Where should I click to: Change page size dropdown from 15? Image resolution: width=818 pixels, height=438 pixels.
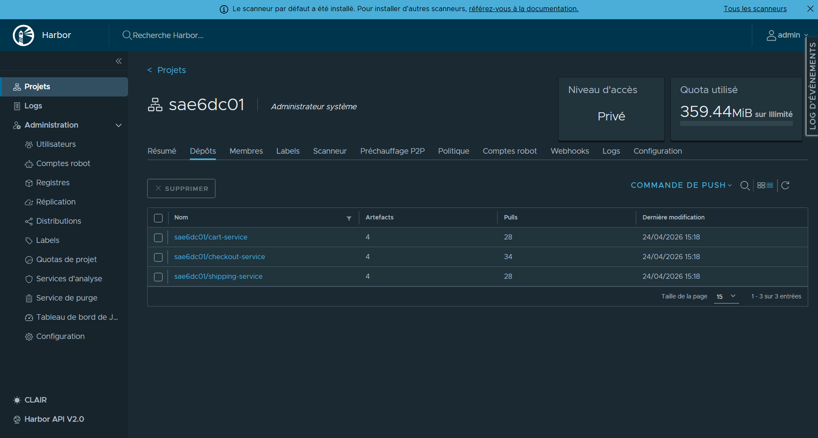tap(726, 296)
